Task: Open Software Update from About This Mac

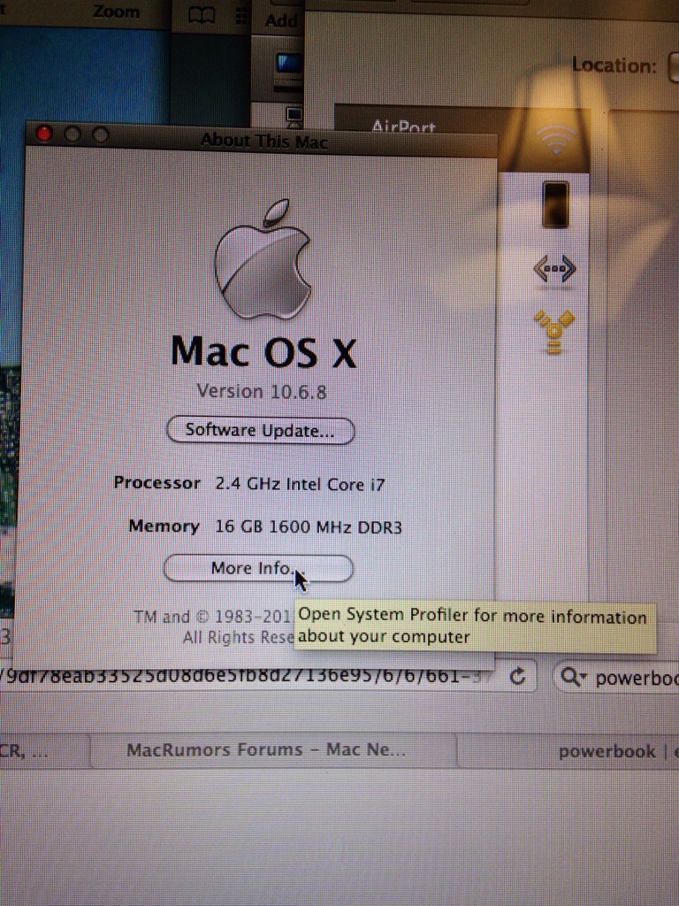Action: tap(261, 431)
